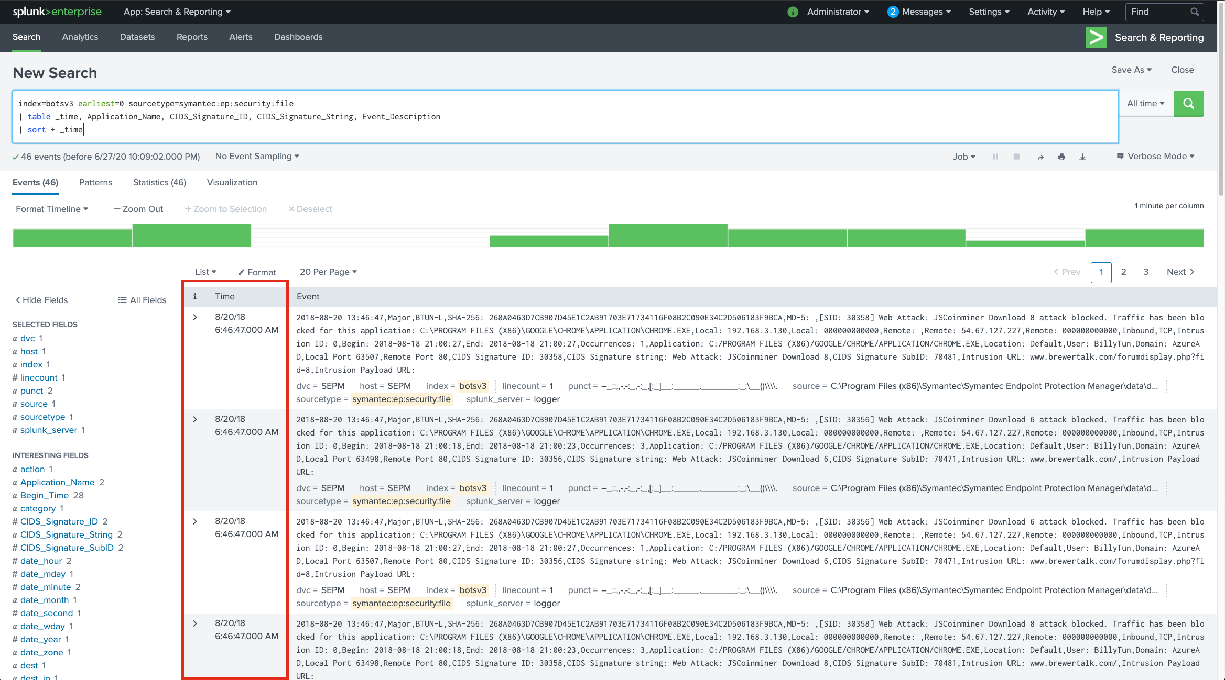Switch to Analytics nav tab
Screen dimensions: 1225x680
[x=80, y=37]
